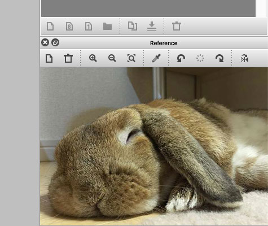Screen dimensions: 268x226
Task: Add a new layer from layer toolbar
Action: 50,26
